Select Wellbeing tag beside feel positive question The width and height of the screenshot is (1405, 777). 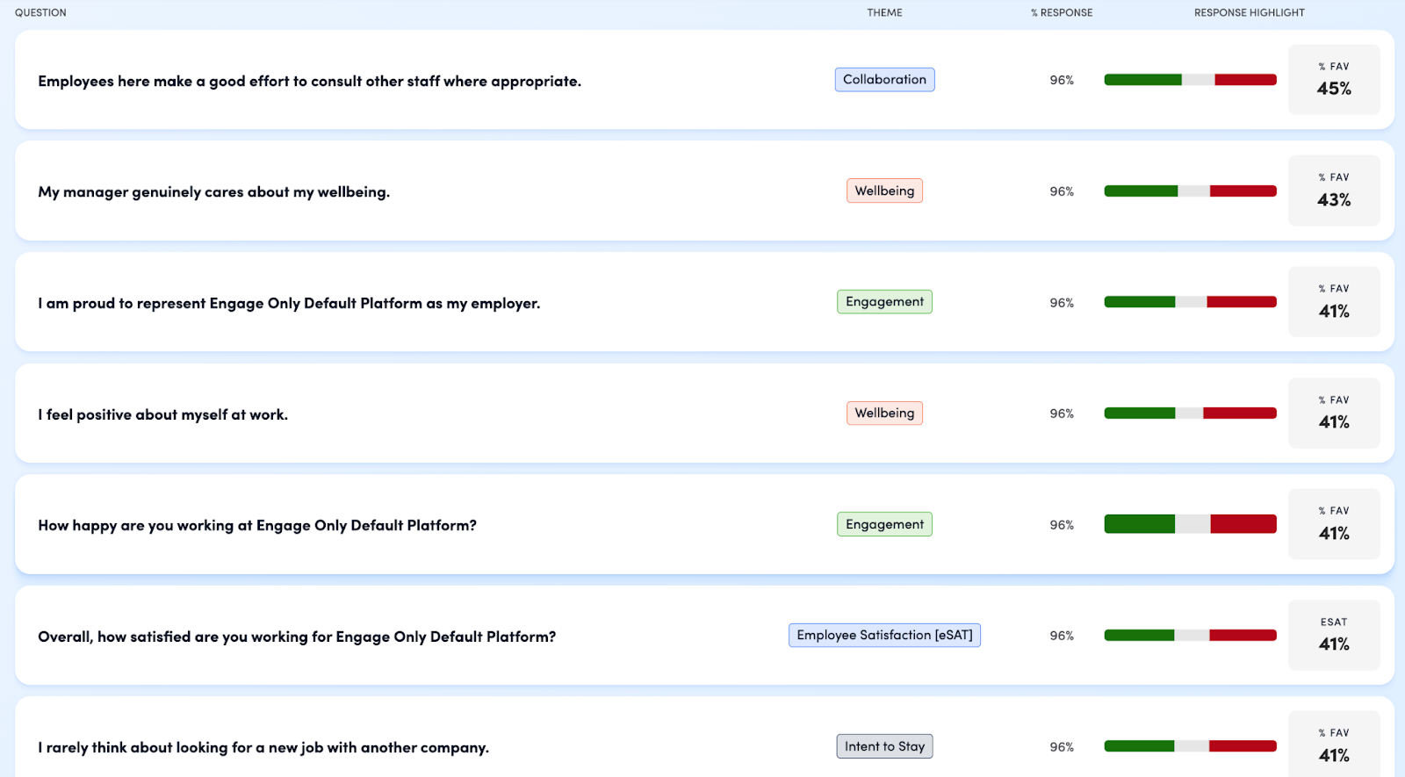[884, 413]
